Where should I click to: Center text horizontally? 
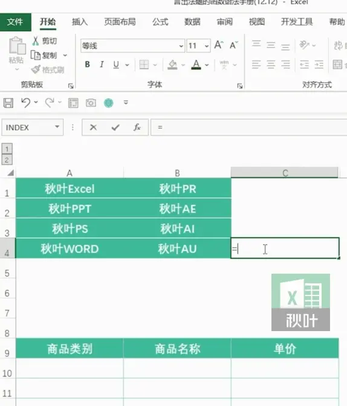(271, 65)
